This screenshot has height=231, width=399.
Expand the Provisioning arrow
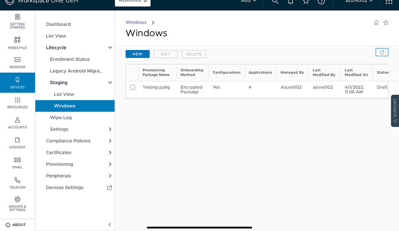[x=110, y=164]
